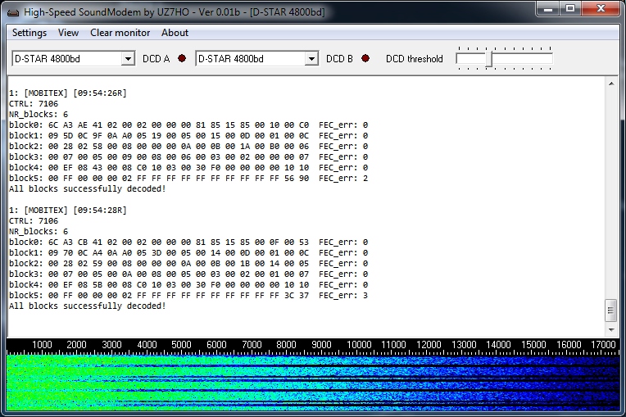The height and width of the screenshot is (417, 626).
Task: Click the DCD threshold slider handle
Action: [x=489, y=59]
